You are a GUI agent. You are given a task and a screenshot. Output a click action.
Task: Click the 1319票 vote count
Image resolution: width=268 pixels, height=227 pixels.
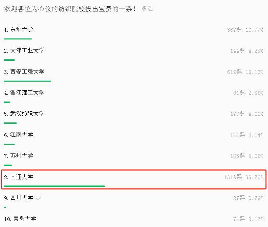(x=233, y=177)
